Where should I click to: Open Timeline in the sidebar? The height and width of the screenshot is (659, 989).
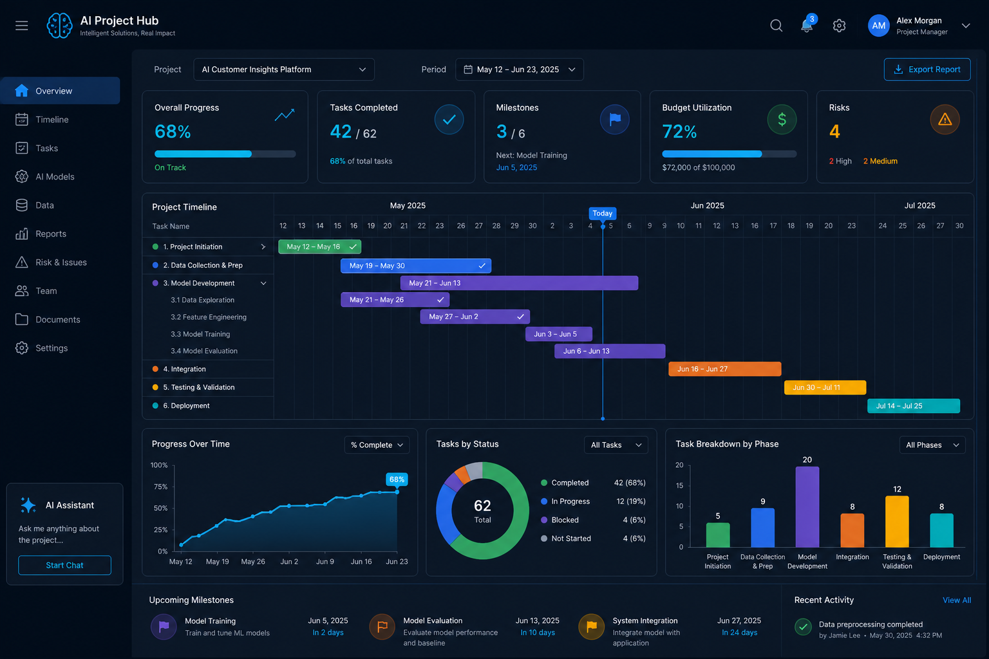point(60,120)
